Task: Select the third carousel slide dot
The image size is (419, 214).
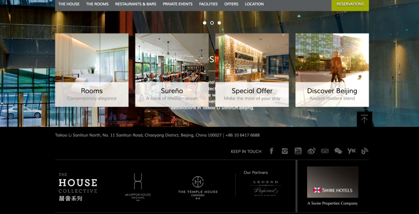Action: click(219, 23)
